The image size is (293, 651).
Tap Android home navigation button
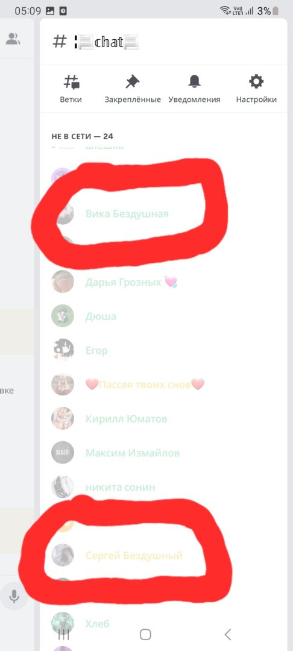(145, 634)
